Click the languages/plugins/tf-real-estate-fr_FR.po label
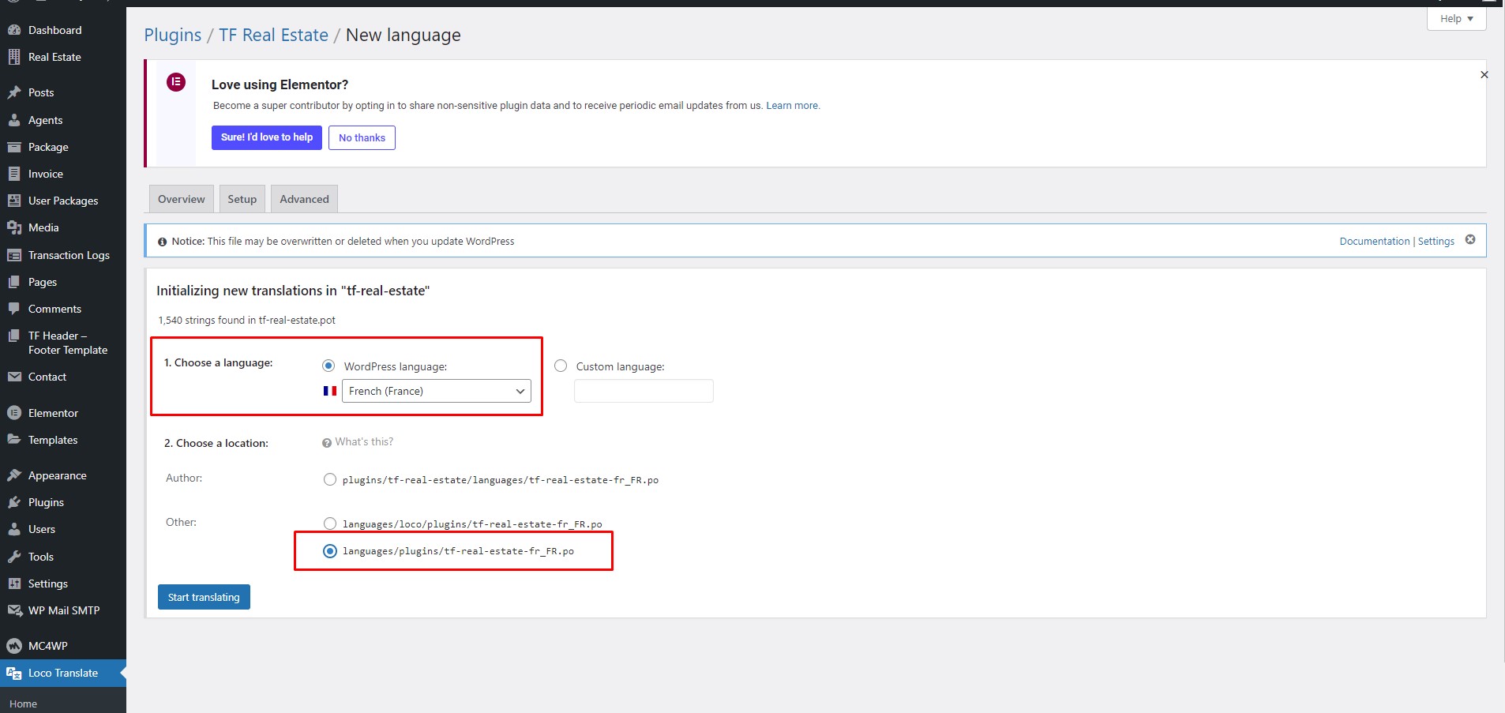The height and width of the screenshot is (713, 1505). click(458, 551)
